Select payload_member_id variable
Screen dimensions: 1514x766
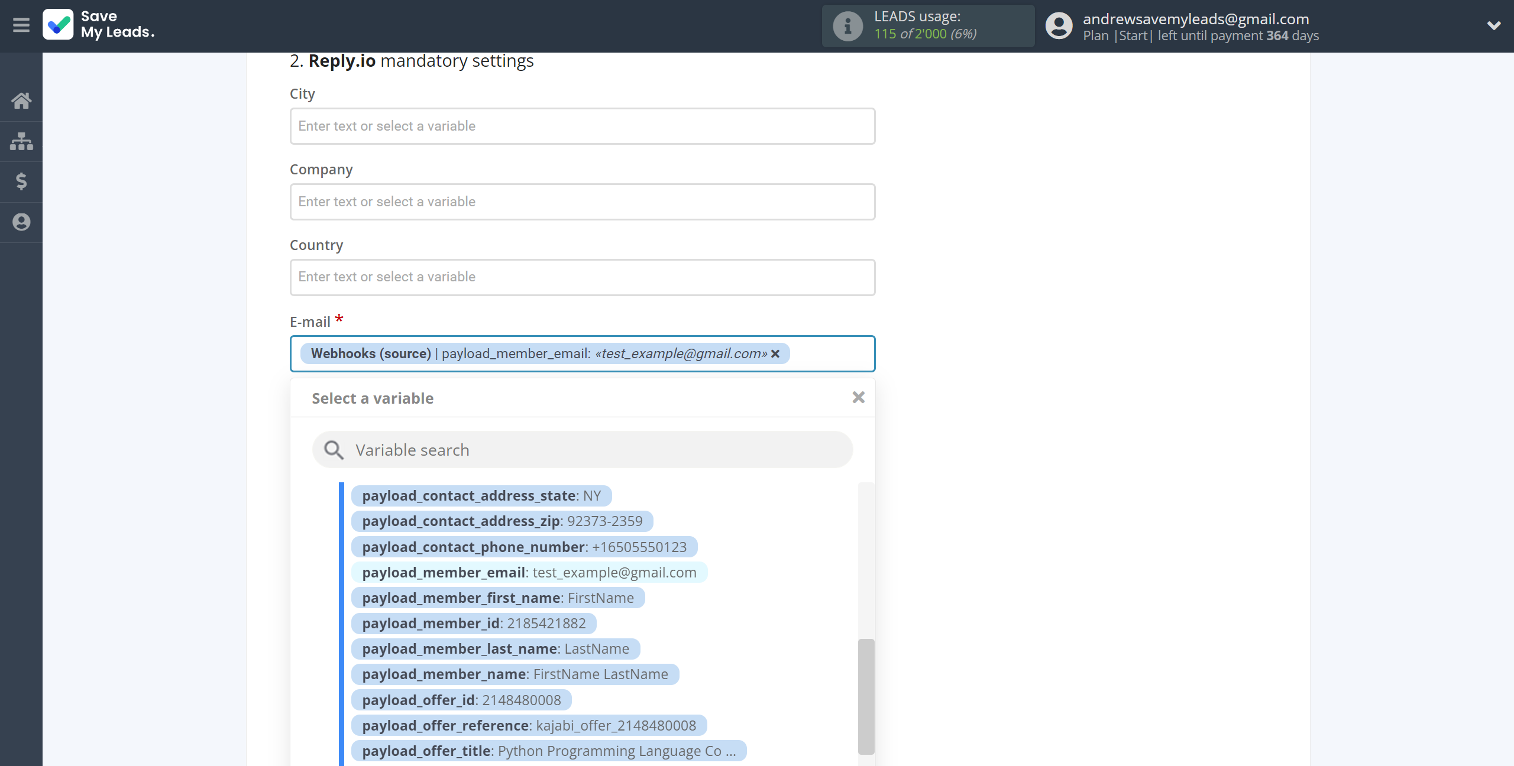(474, 623)
